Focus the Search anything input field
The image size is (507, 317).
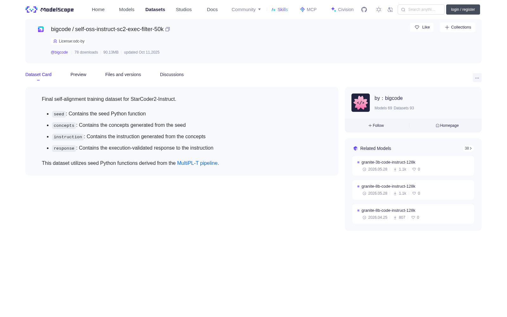(421, 10)
